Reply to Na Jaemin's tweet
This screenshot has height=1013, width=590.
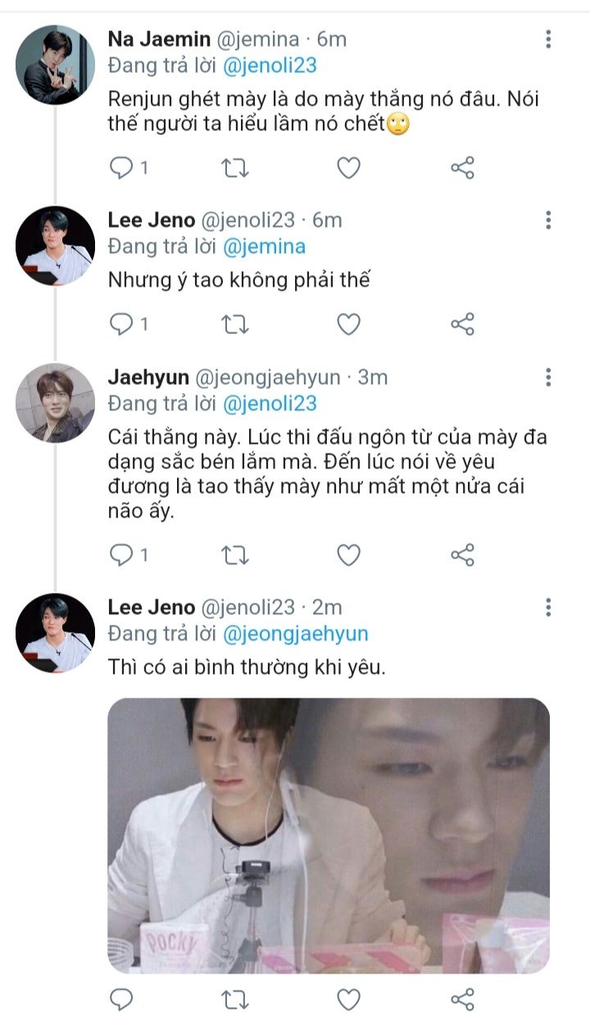coord(121,168)
